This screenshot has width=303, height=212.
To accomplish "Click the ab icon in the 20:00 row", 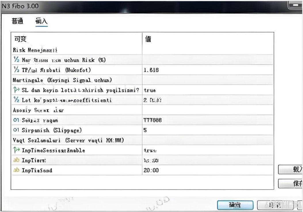I will pyautogui.click(x=16, y=170).
